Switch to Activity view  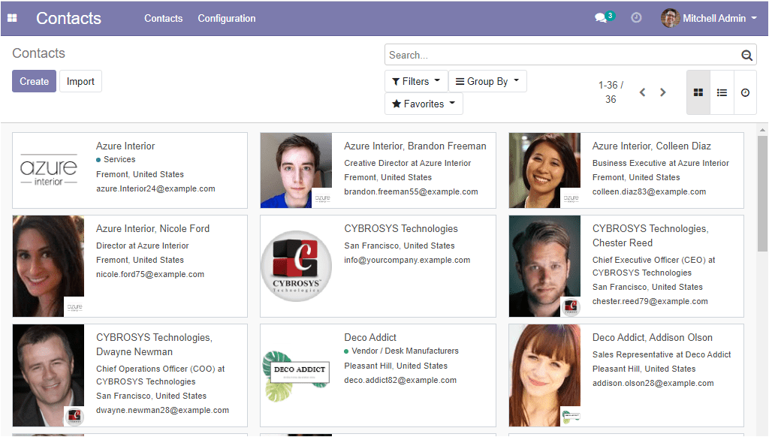click(x=745, y=92)
